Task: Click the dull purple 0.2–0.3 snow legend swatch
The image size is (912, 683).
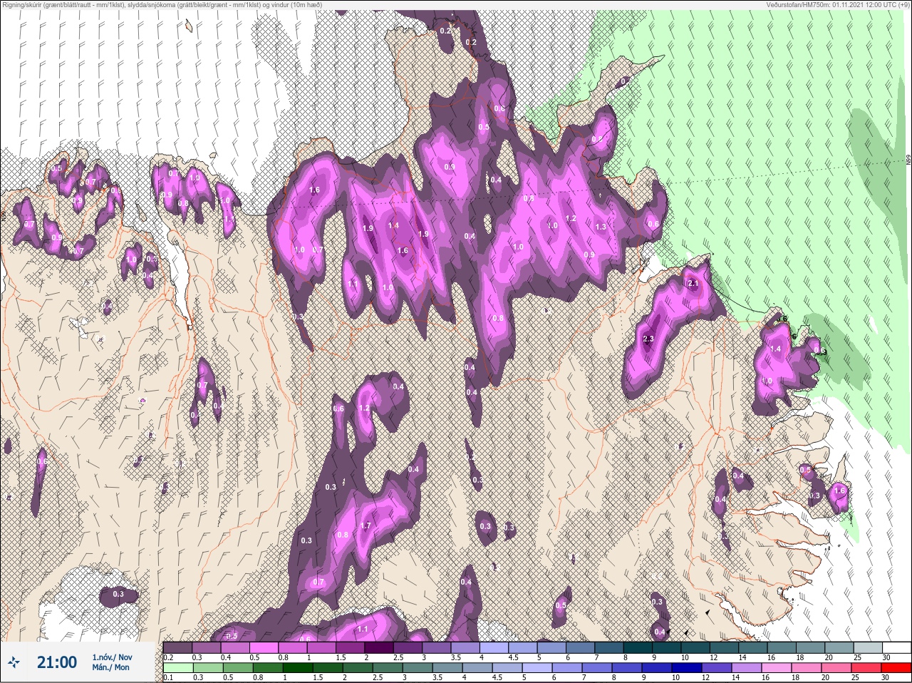Action: (178, 647)
